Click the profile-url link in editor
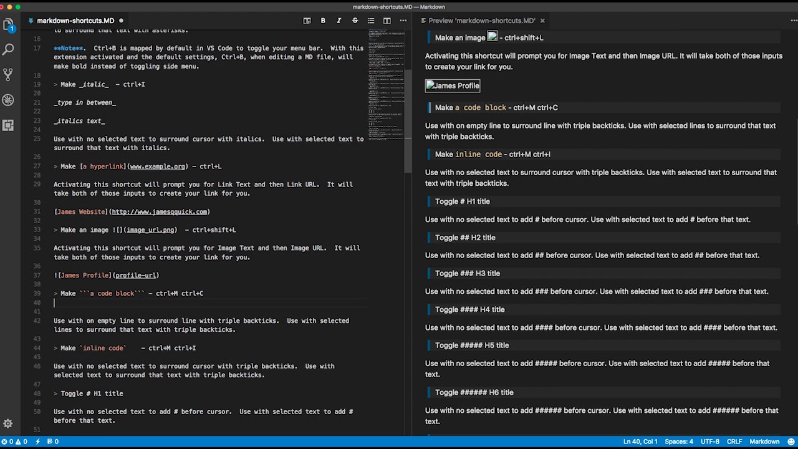798x449 pixels. pyautogui.click(x=135, y=275)
